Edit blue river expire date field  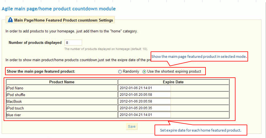click(144, 115)
